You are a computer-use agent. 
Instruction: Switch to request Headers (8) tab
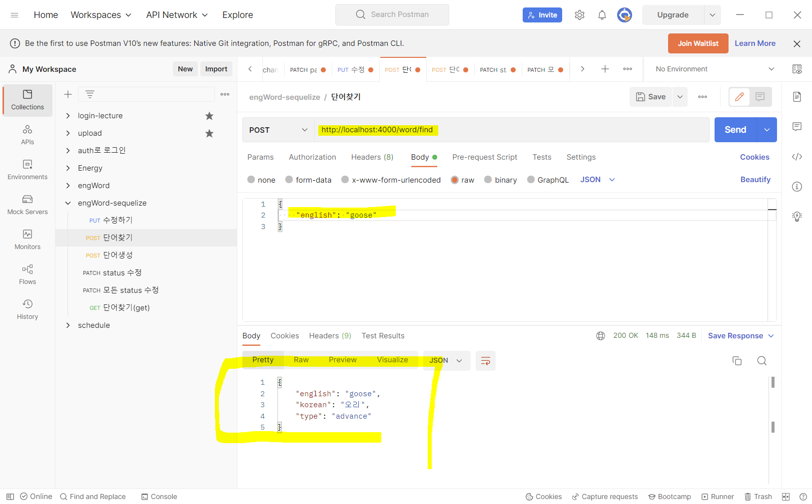372,157
